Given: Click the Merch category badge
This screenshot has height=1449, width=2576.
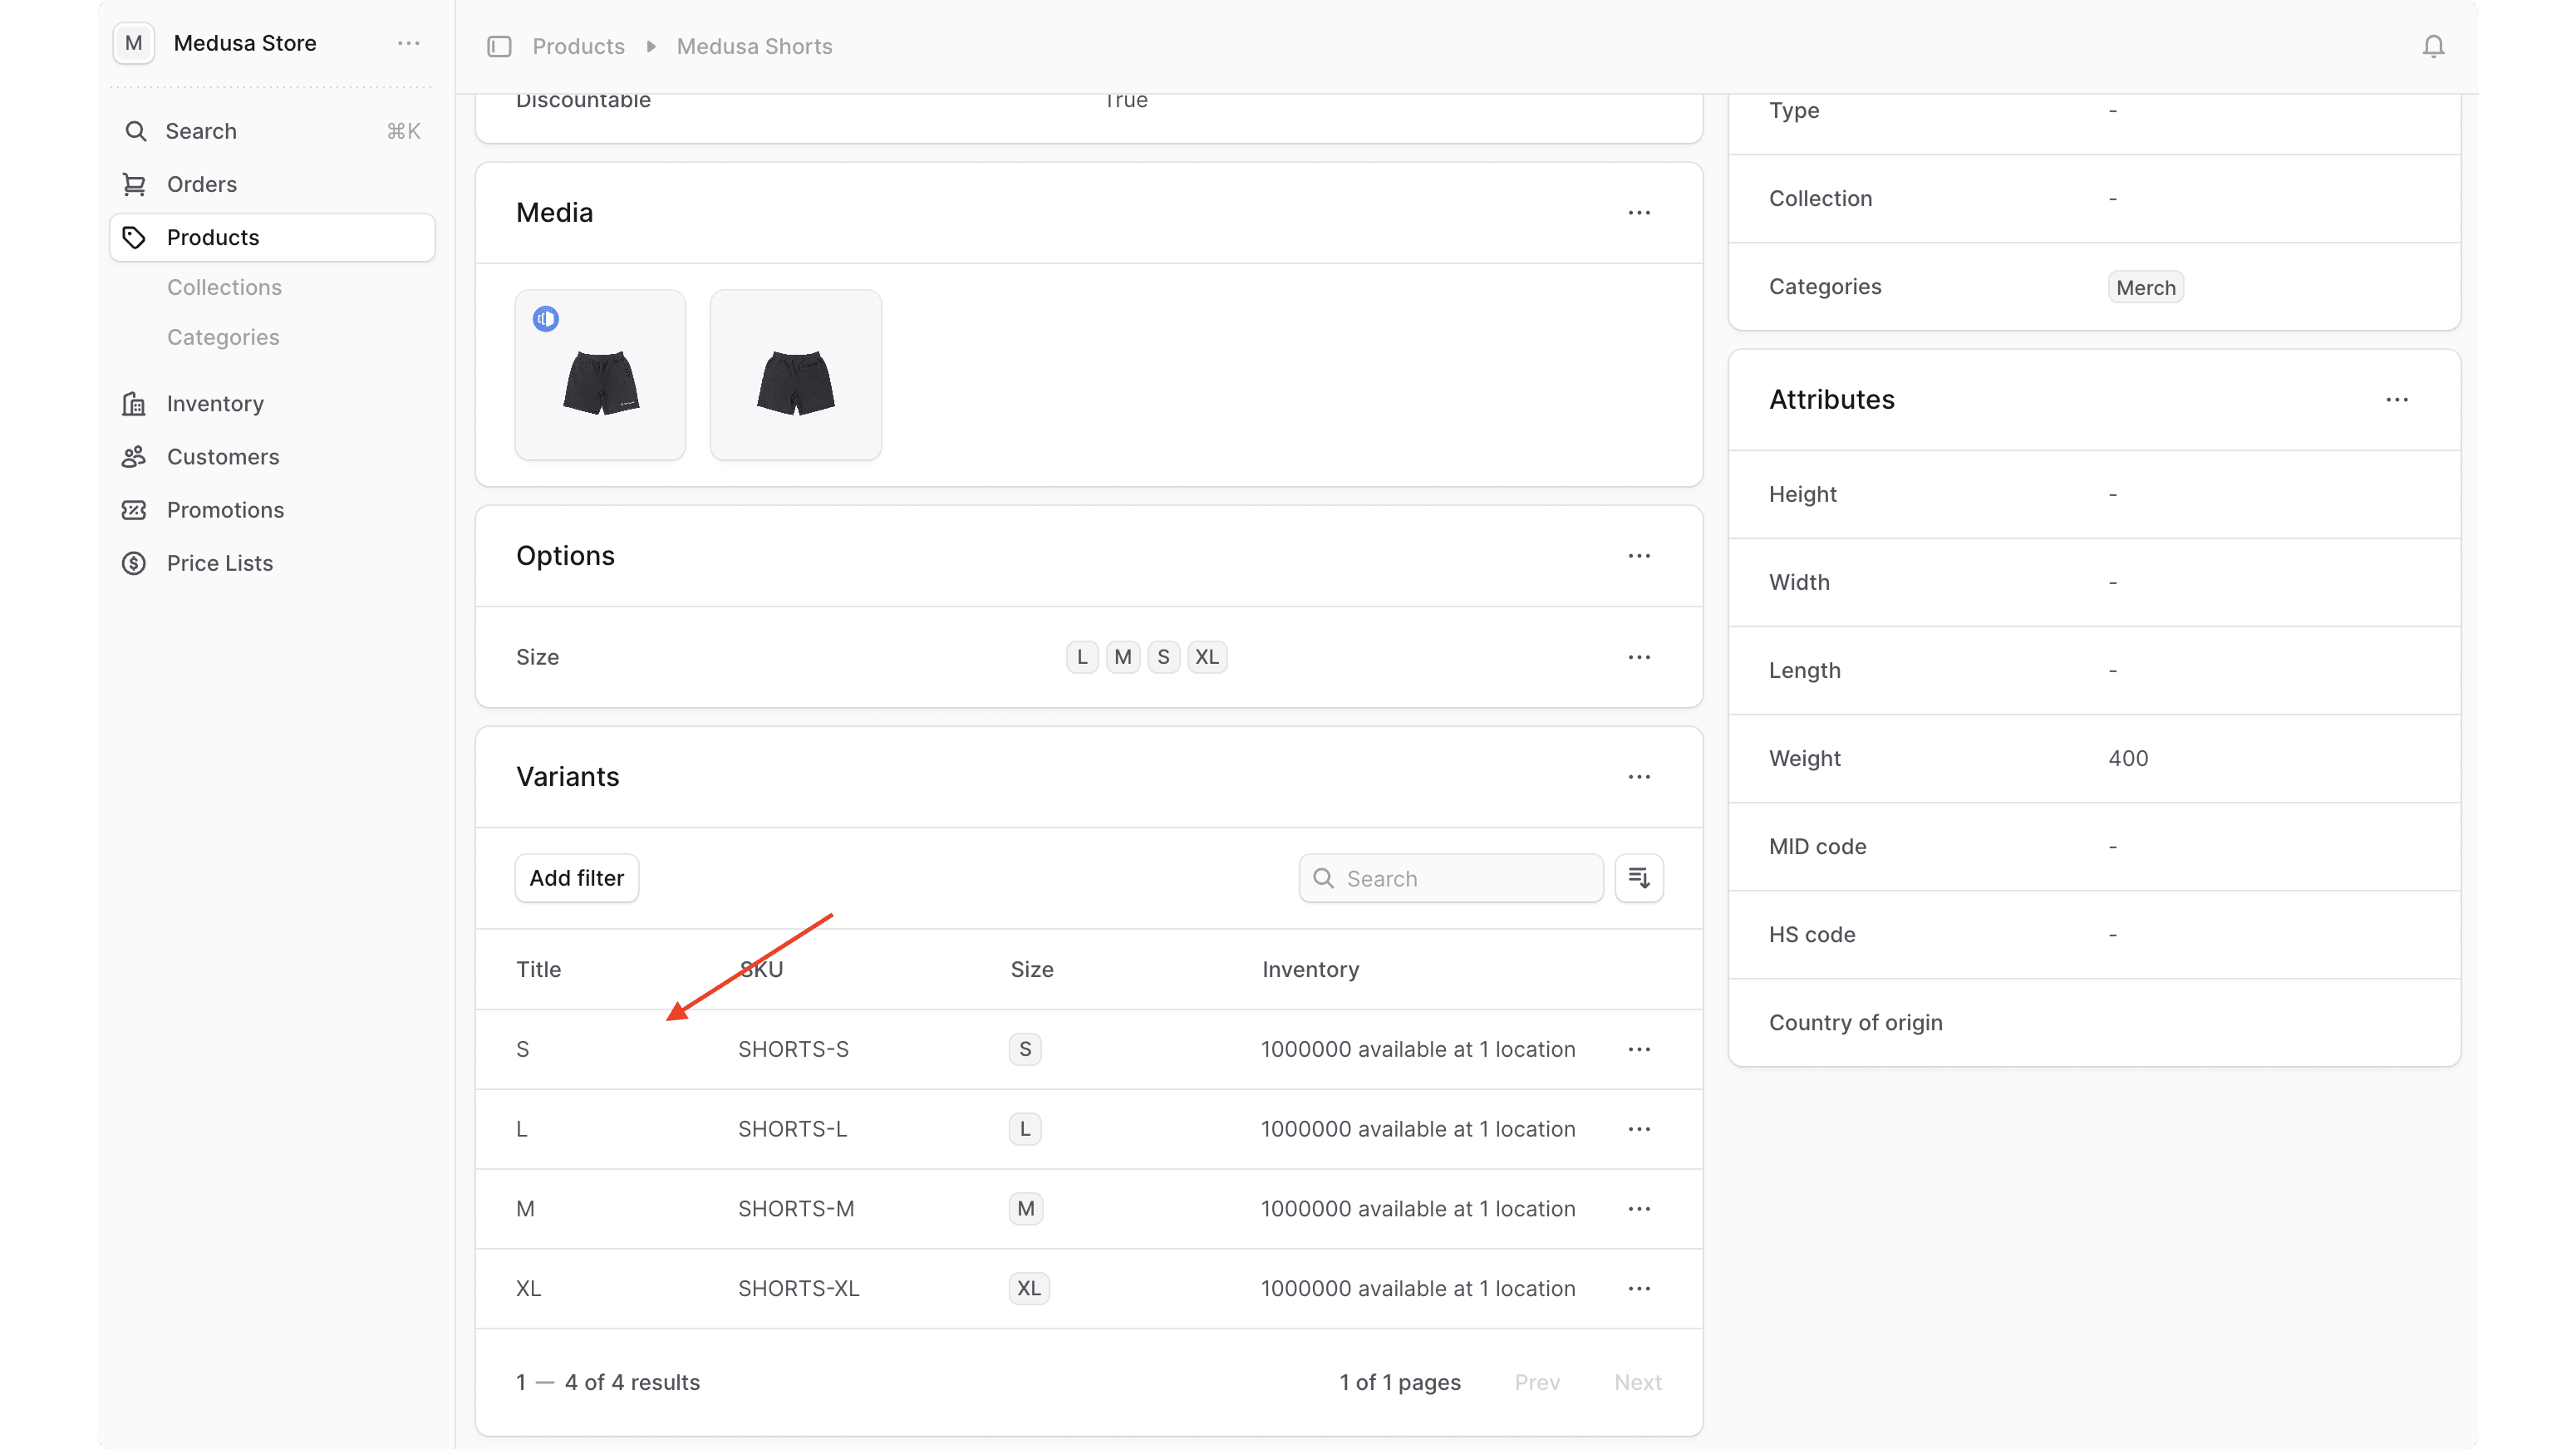Looking at the screenshot, I should (x=2145, y=287).
